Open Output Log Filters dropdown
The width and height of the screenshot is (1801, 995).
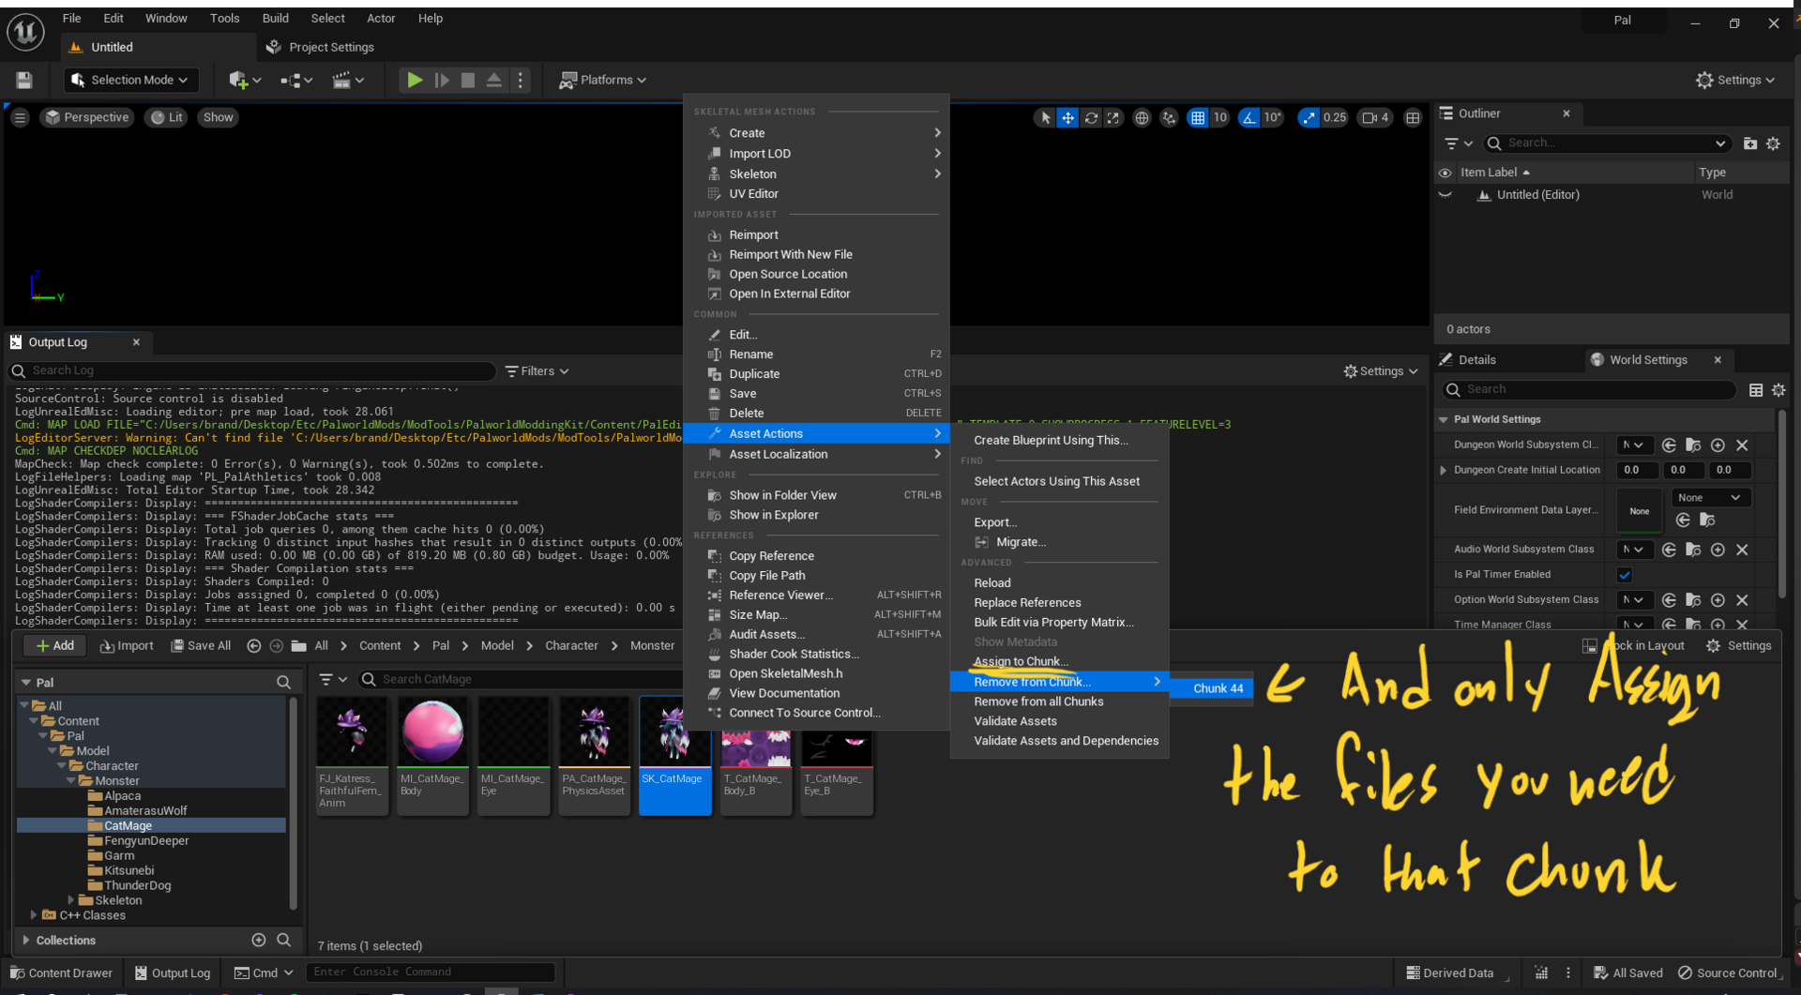pyautogui.click(x=537, y=371)
